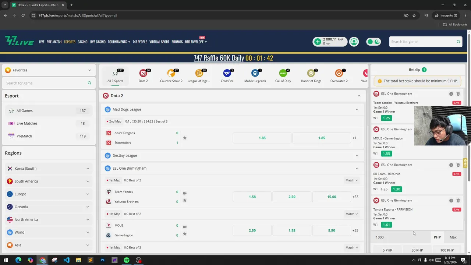
Task: Open video stream for MOUZ match
Action: pyautogui.click(x=185, y=227)
